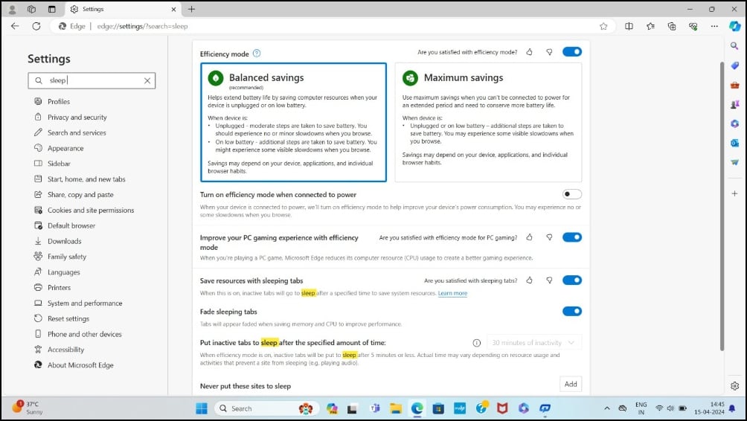Open notification bell in system tray
Screen dimensions: 747x421
pos(732,408)
